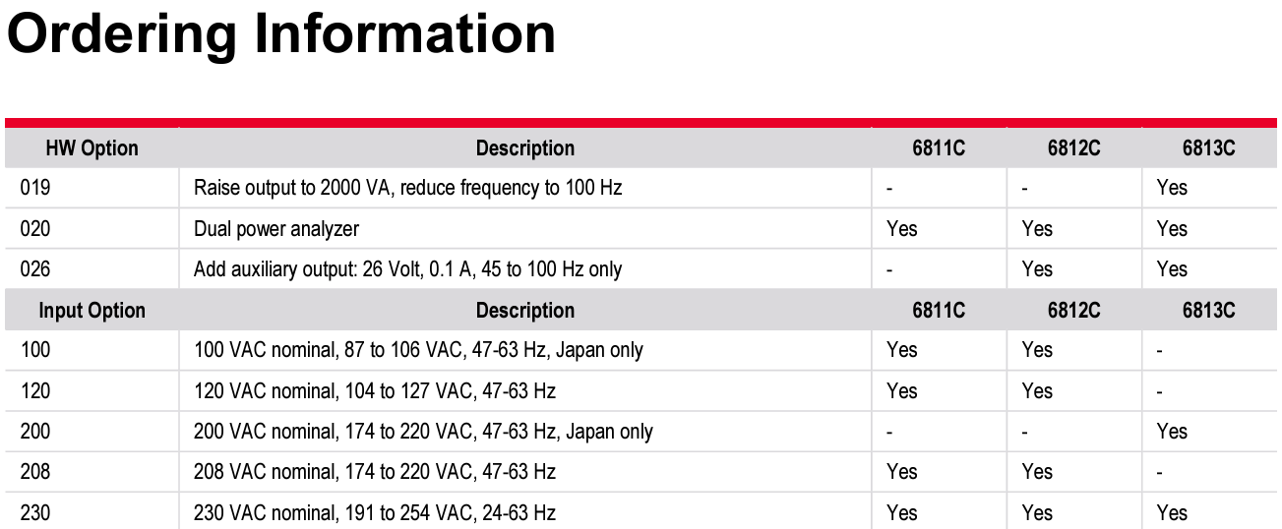Click option code 020
Screen dimensions: 1282x529
pos(34,229)
